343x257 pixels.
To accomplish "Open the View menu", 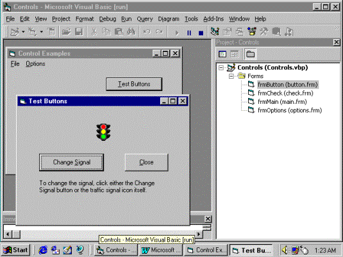I will [41, 19].
